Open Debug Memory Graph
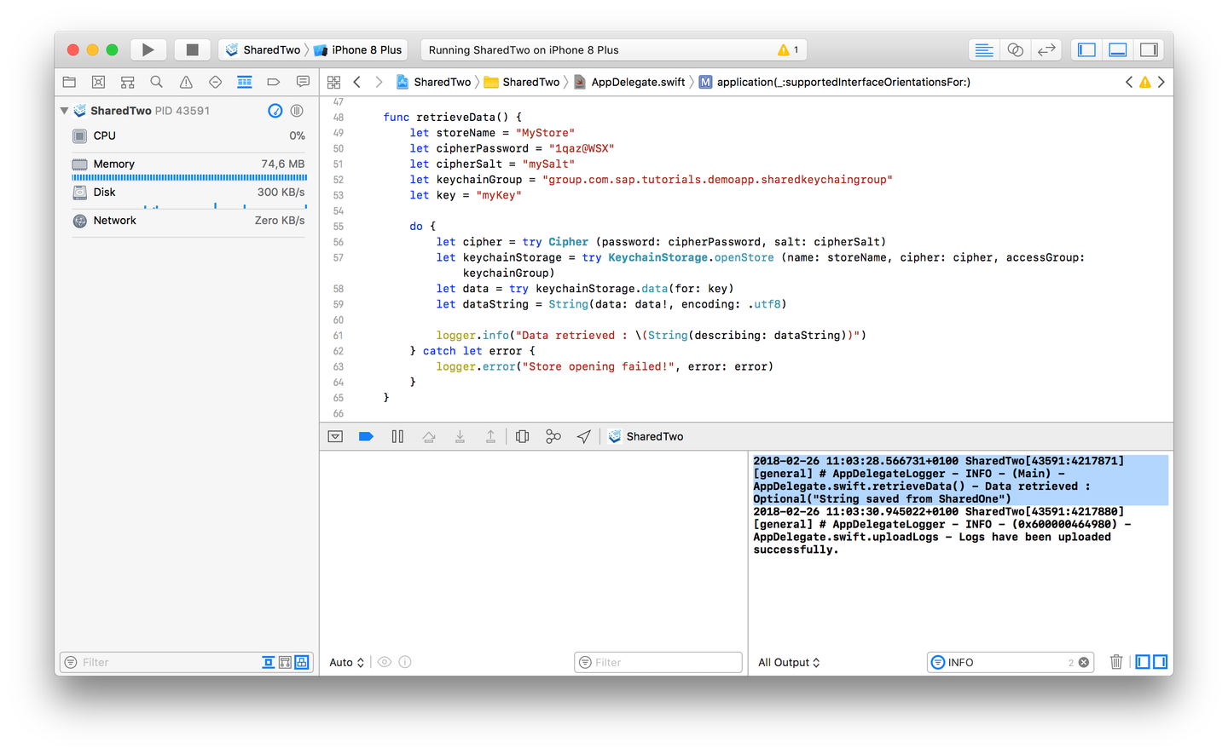This screenshot has height=754, width=1228. (x=553, y=436)
